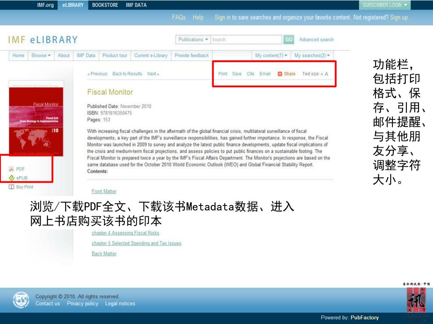433x324 pixels.
Task: Open the Advanced search link
Action: tap(316, 39)
